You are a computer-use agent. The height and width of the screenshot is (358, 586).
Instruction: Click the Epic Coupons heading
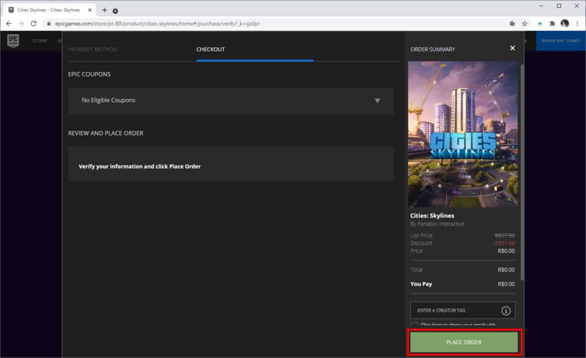coord(89,74)
